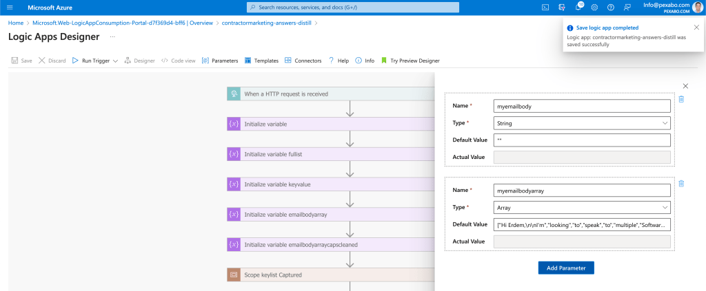
Task: Click the Azure search resources box
Action: point(353,7)
